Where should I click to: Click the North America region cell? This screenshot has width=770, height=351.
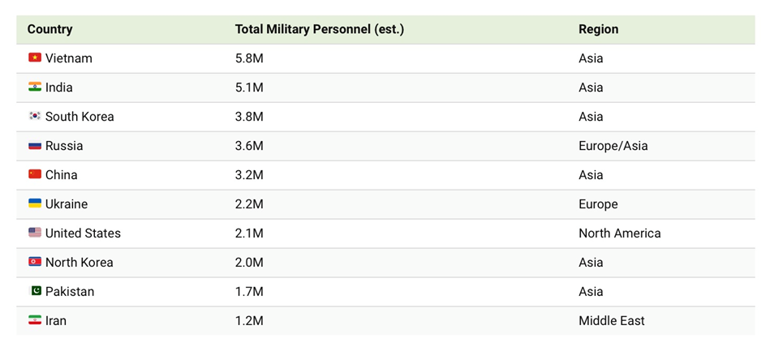pyautogui.click(x=619, y=233)
